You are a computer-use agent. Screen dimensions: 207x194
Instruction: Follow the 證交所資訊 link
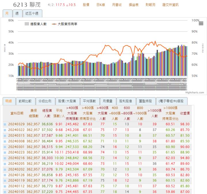(x=170, y=5)
